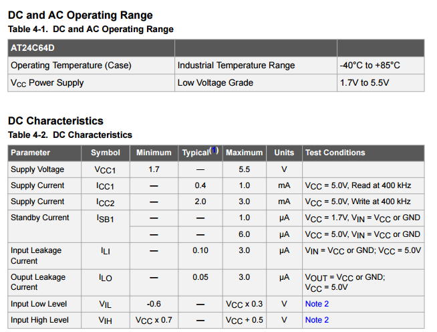The height and width of the screenshot is (332, 437).
Task: Select the Supply Voltage parameter cell
Action: [x=37, y=169]
